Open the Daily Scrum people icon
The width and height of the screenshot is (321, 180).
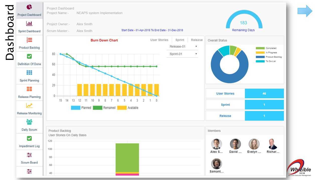click(x=29, y=122)
